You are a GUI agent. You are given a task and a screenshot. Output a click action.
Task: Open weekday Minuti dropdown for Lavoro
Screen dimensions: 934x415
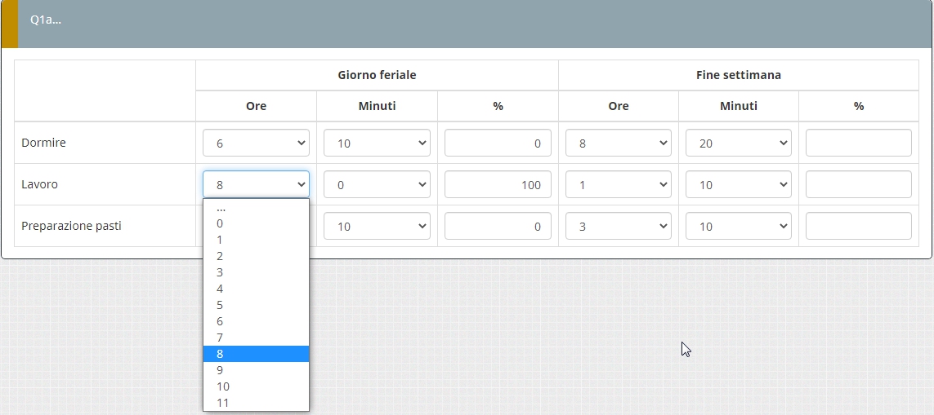(377, 184)
